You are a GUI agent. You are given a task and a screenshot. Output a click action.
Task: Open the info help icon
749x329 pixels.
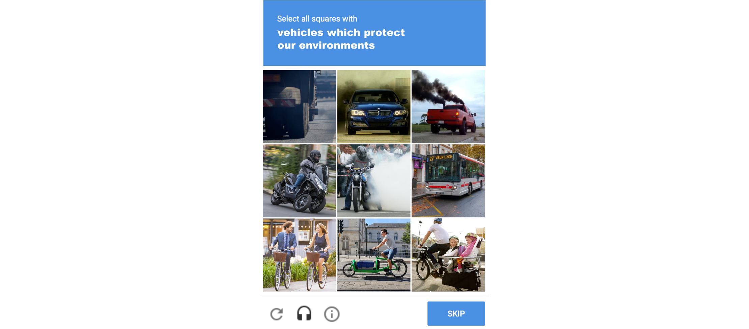[332, 314]
